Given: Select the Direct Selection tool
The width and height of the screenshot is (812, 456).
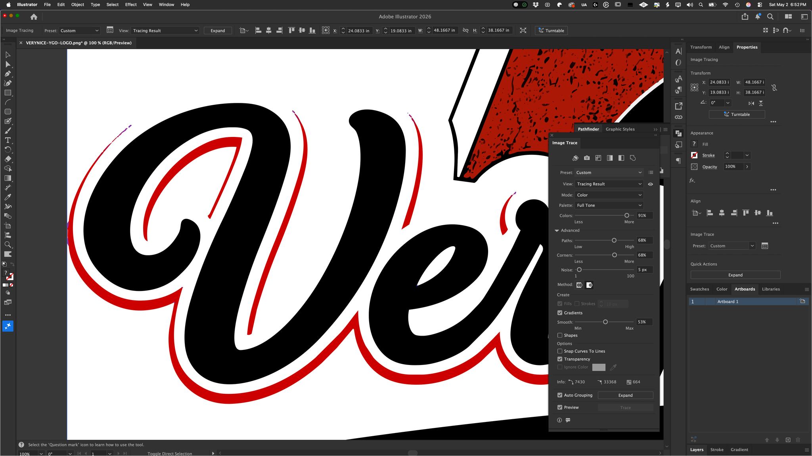Looking at the screenshot, I should pos(8,64).
